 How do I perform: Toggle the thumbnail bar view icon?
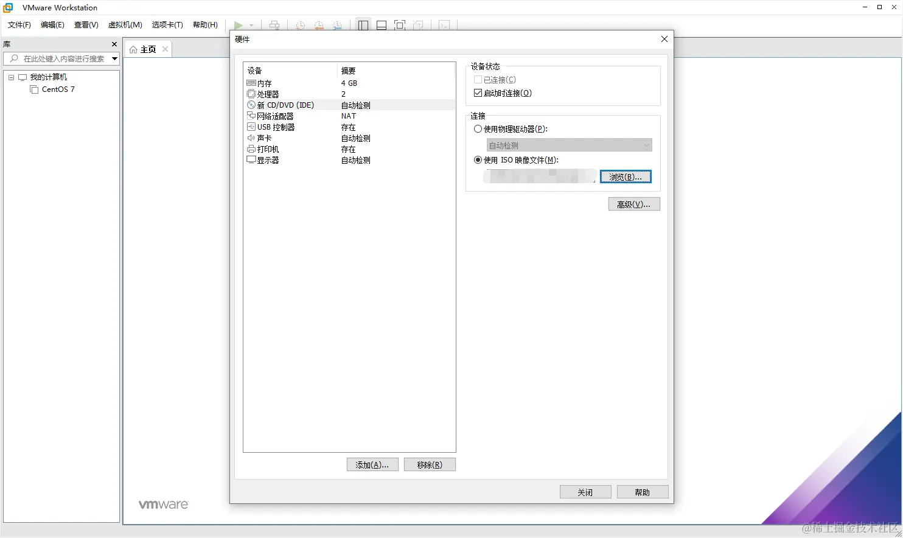tap(382, 25)
